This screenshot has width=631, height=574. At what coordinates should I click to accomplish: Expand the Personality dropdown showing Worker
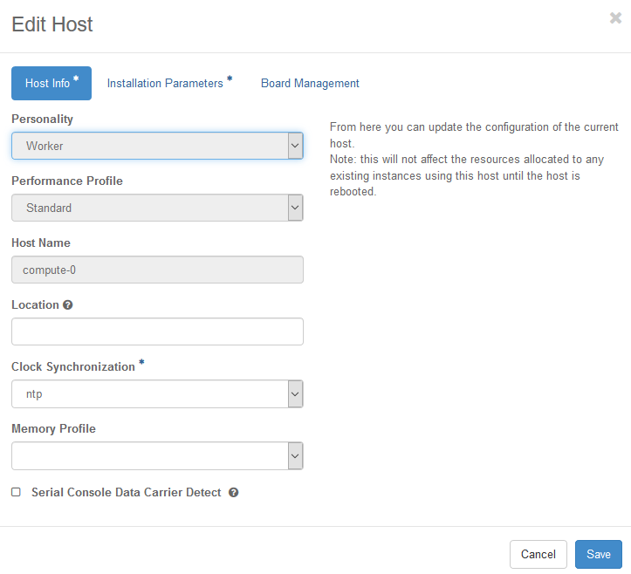click(157, 146)
